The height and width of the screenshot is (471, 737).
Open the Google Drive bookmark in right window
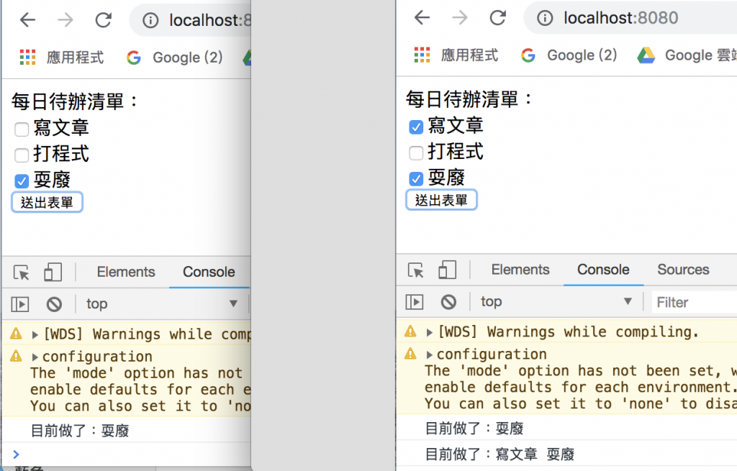point(687,55)
